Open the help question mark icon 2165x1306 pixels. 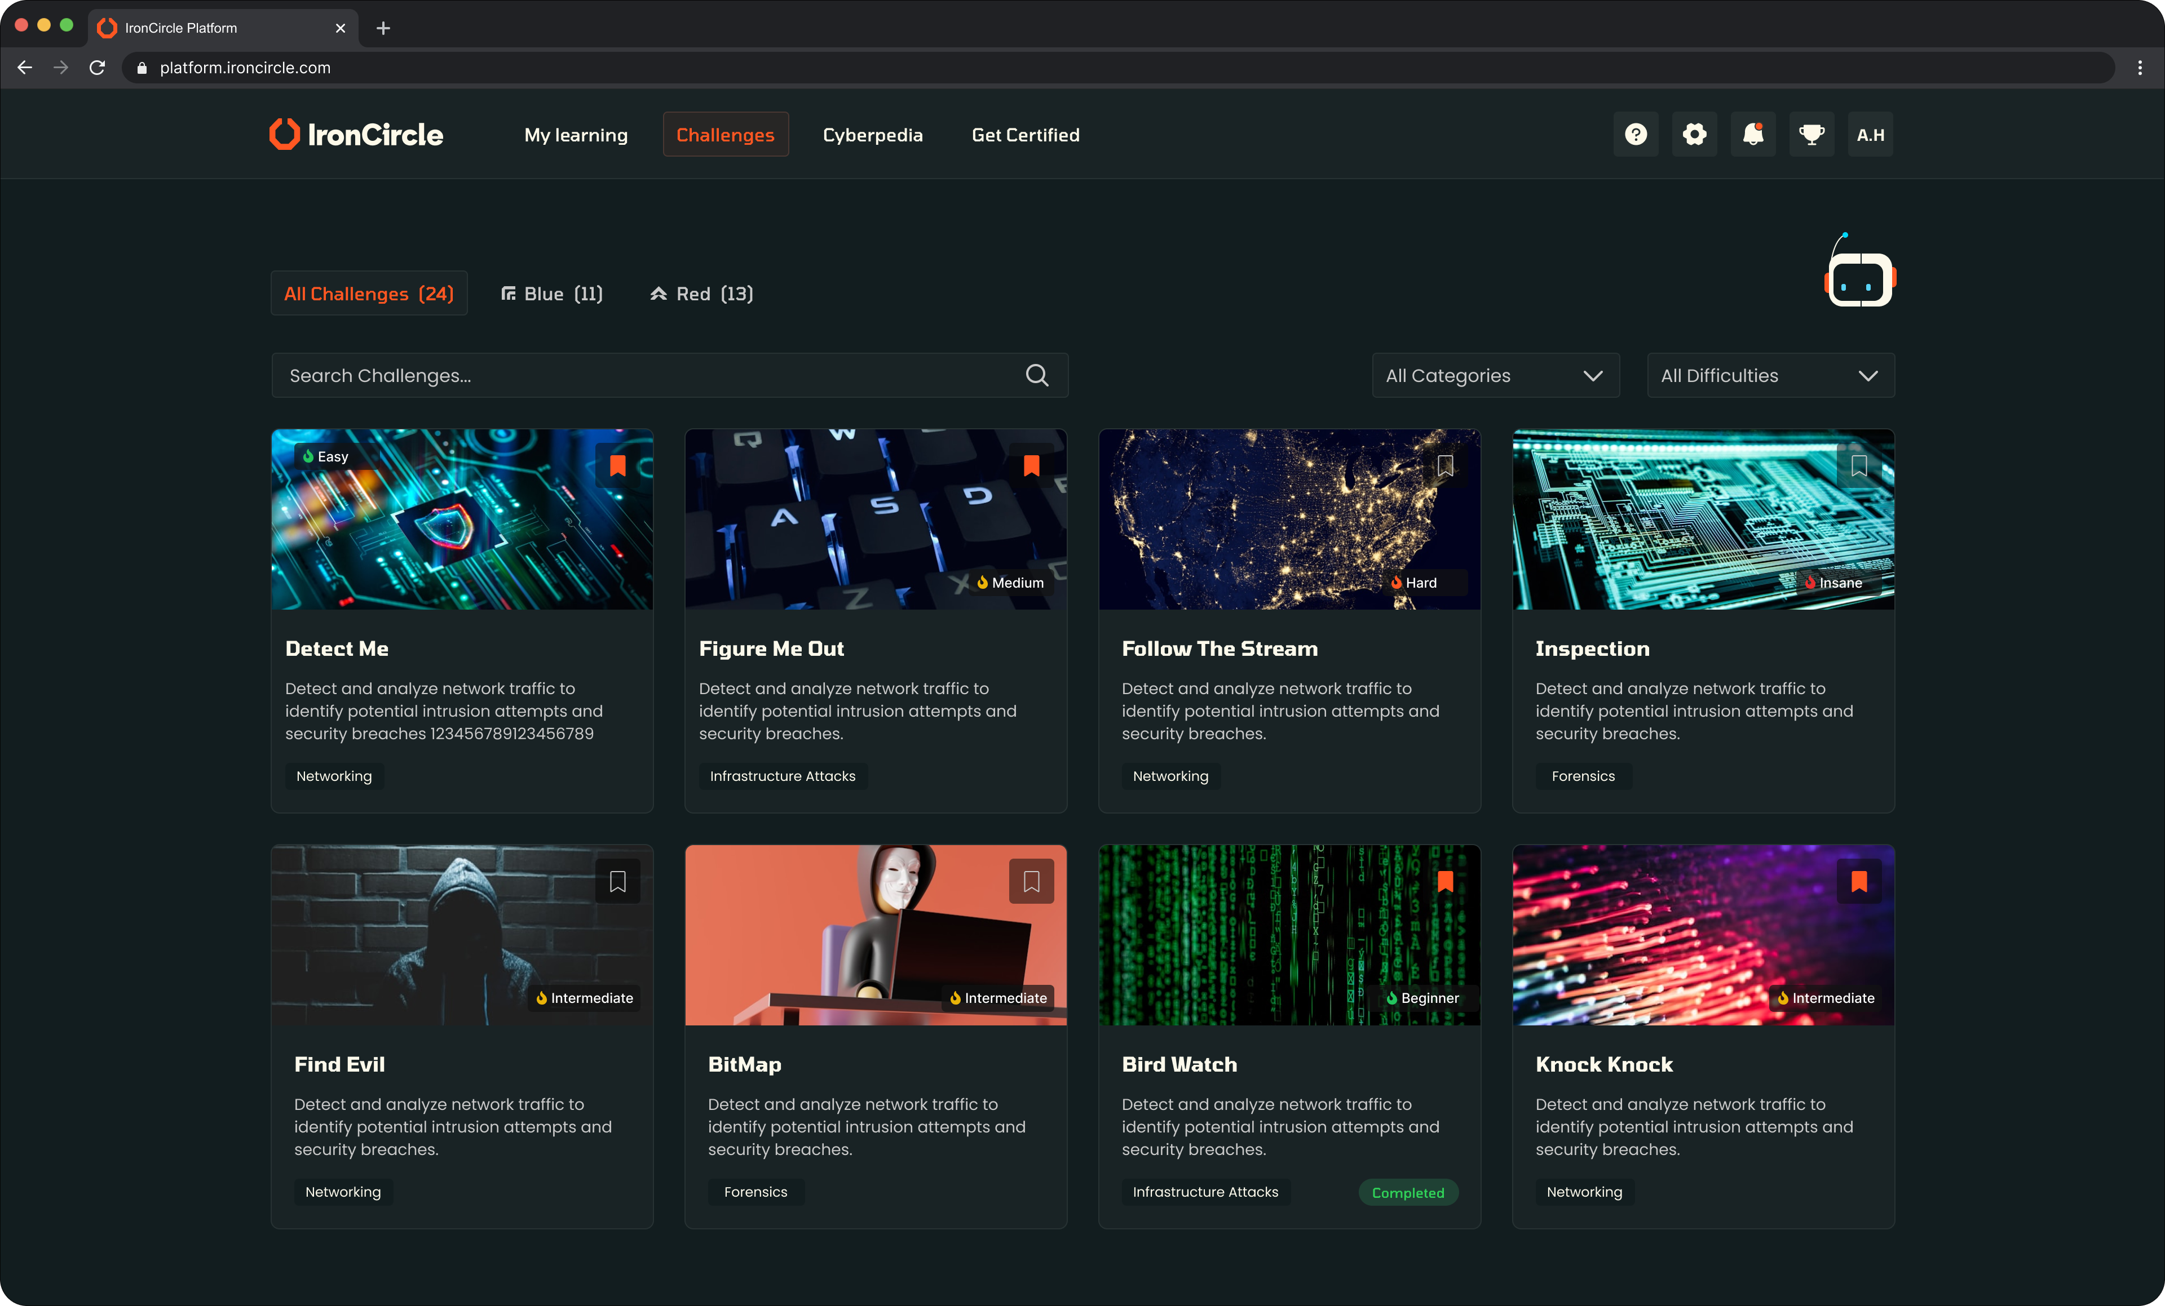1635,135
